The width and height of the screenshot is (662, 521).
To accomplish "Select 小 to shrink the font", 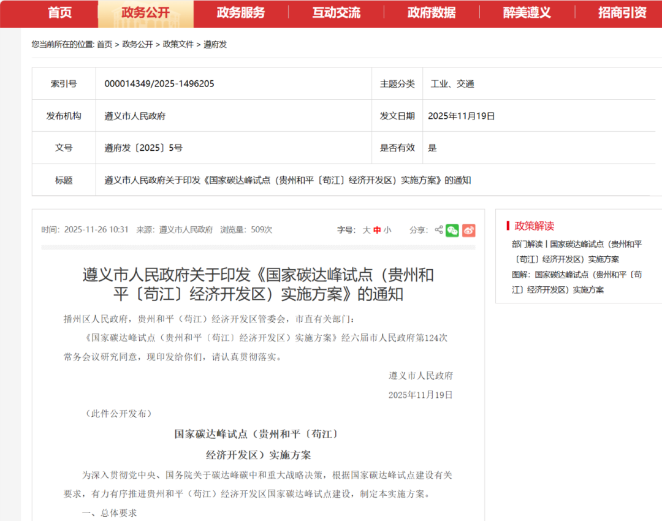I will (387, 230).
